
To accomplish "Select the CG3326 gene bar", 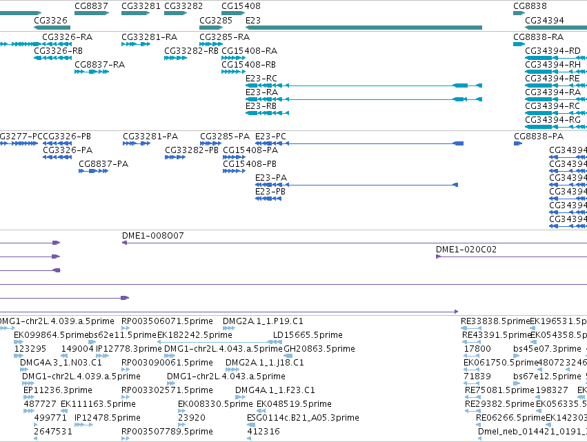I will pos(52,28).
